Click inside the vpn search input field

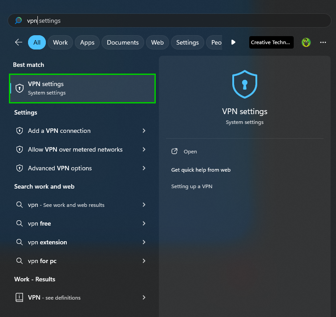point(169,21)
